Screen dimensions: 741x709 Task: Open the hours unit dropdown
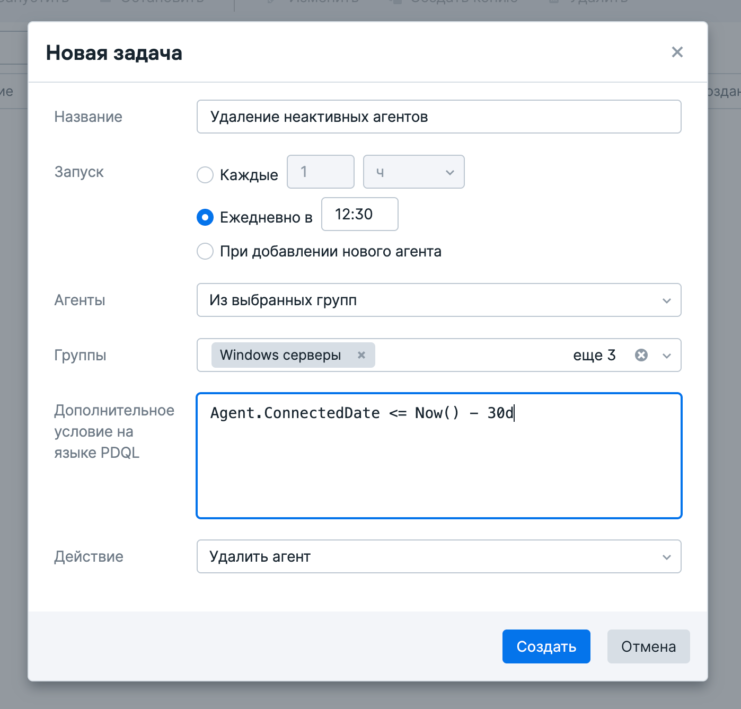point(413,172)
